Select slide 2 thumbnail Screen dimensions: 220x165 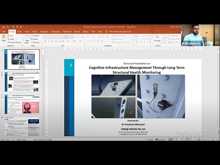coord(22,82)
